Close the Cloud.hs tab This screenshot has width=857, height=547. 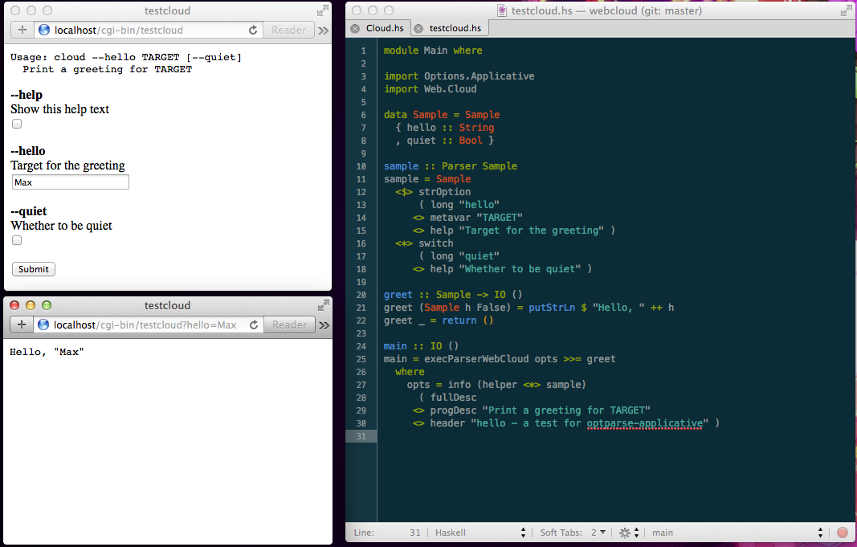pyautogui.click(x=355, y=28)
